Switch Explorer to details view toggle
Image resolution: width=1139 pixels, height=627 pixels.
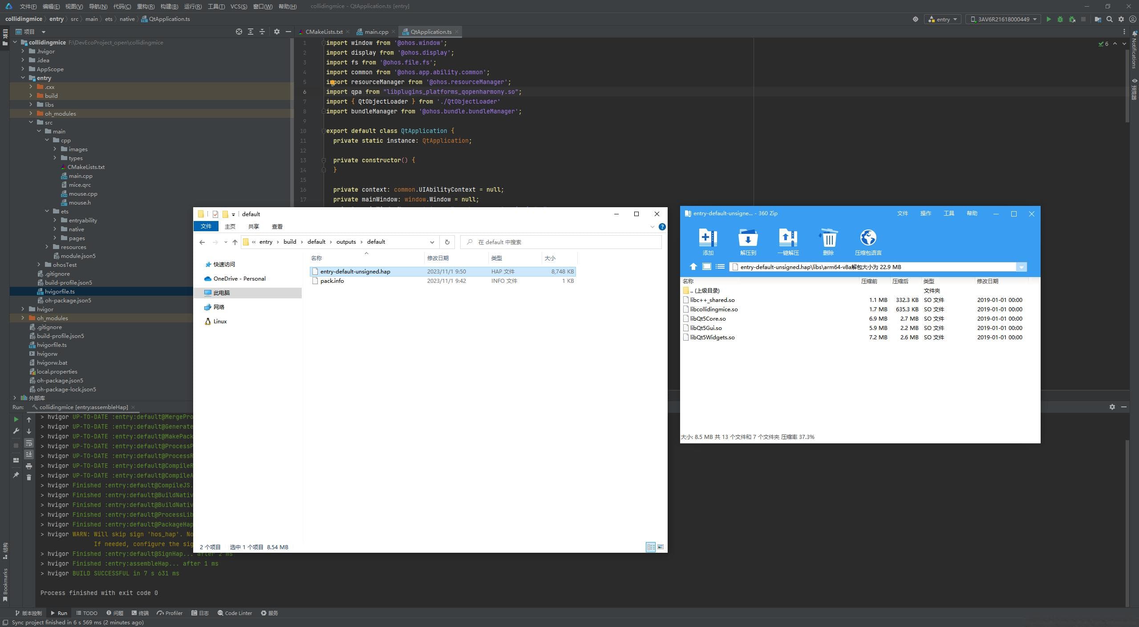pyautogui.click(x=651, y=547)
